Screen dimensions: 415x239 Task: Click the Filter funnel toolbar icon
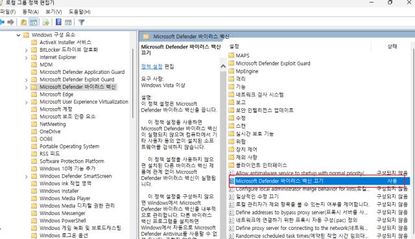click(x=81, y=23)
